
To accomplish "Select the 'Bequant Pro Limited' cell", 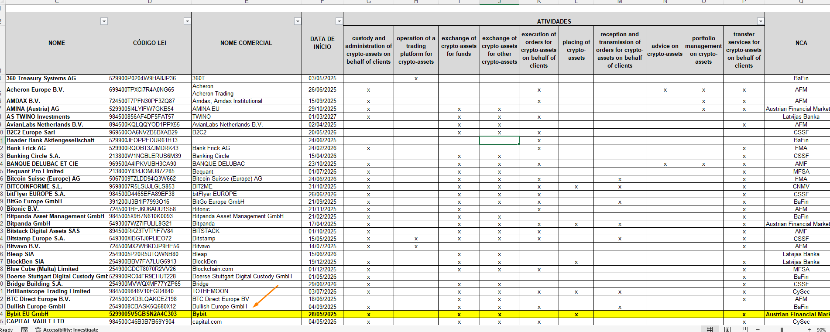I will pyautogui.click(x=57, y=171).
